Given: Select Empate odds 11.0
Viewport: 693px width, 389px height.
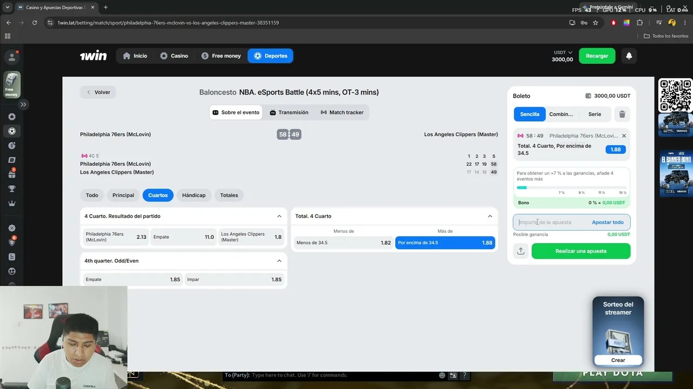Looking at the screenshot, I should (x=183, y=237).
